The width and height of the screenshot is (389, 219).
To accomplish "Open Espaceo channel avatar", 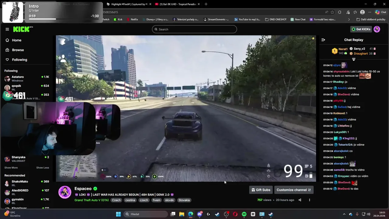I will pos(65,192).
